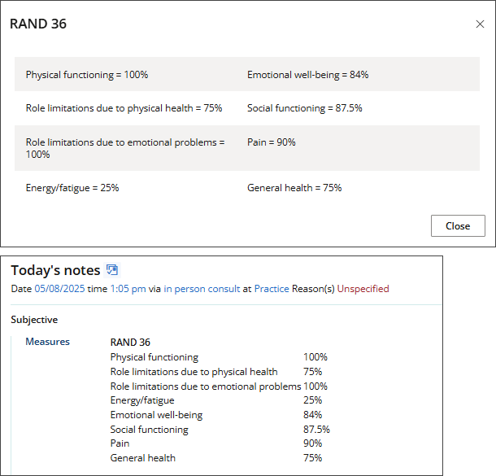Viewport: 496px width, 476px height.
Task: Click the Social functioning = 87.5% result
Action: (x=305, y=108)
